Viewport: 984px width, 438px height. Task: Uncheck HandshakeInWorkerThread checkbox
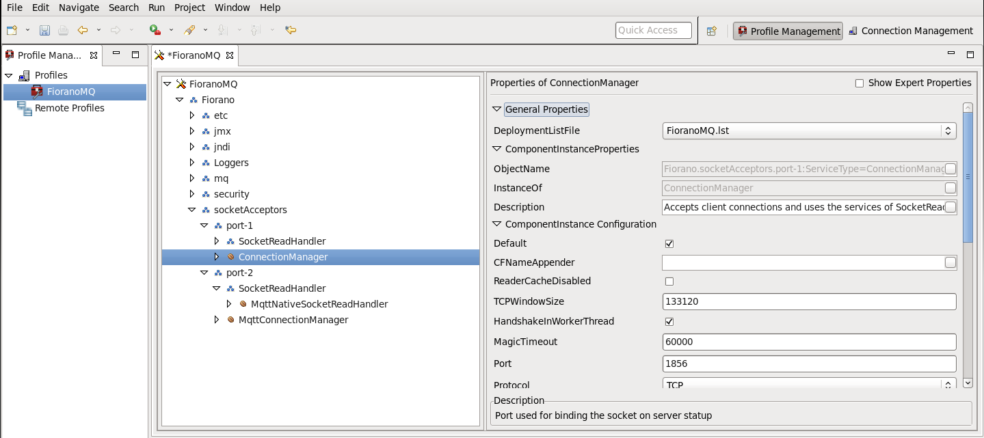(x=669, y=321)
